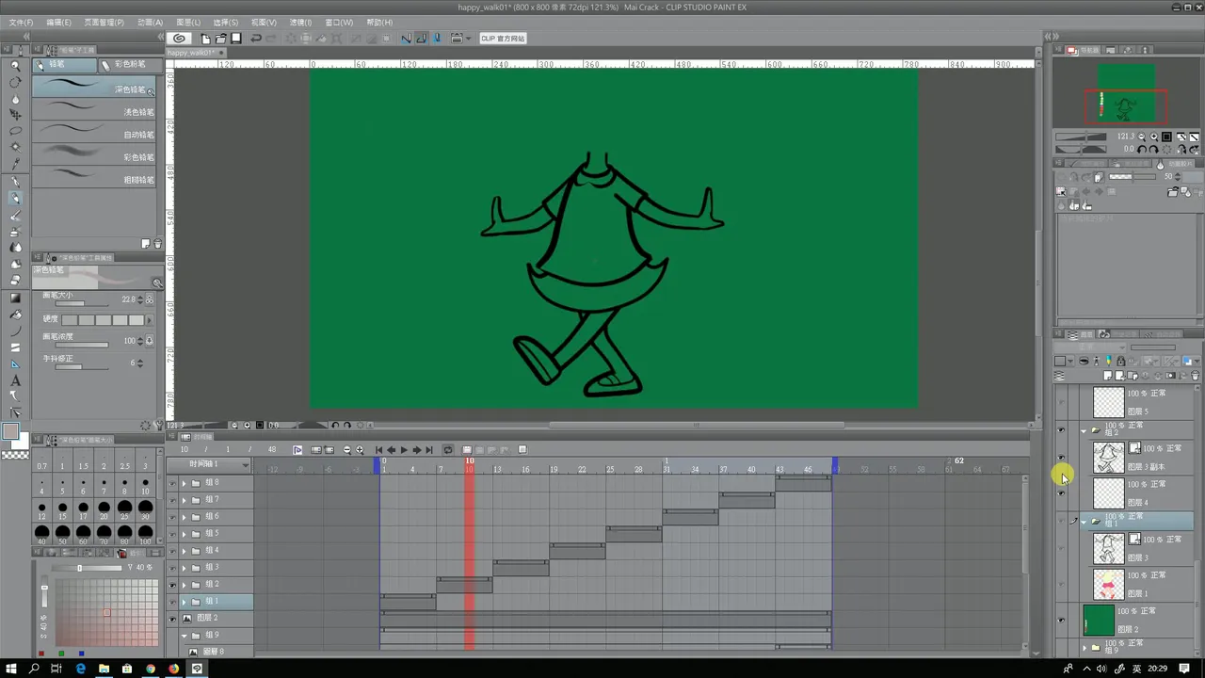This screenshot has height=678, width=1205.
Task: Step to the previous frame
Action: pyautogui.click(x=391, y=450)
